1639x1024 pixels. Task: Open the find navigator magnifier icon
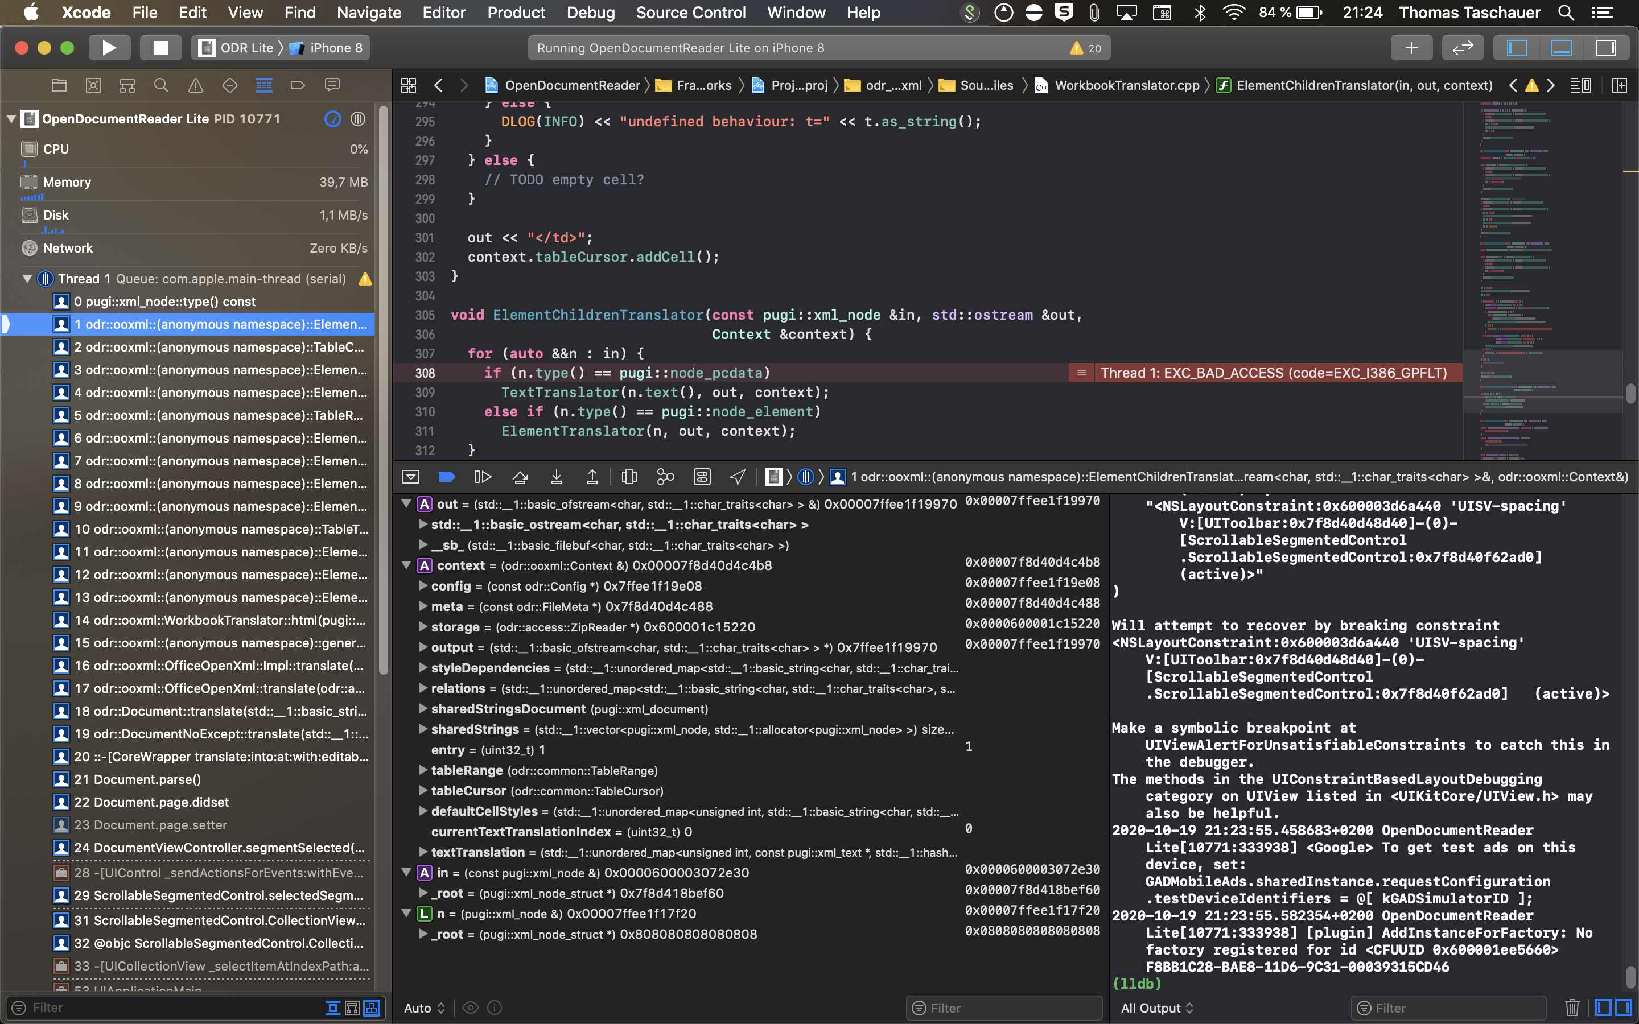point(161,85)
